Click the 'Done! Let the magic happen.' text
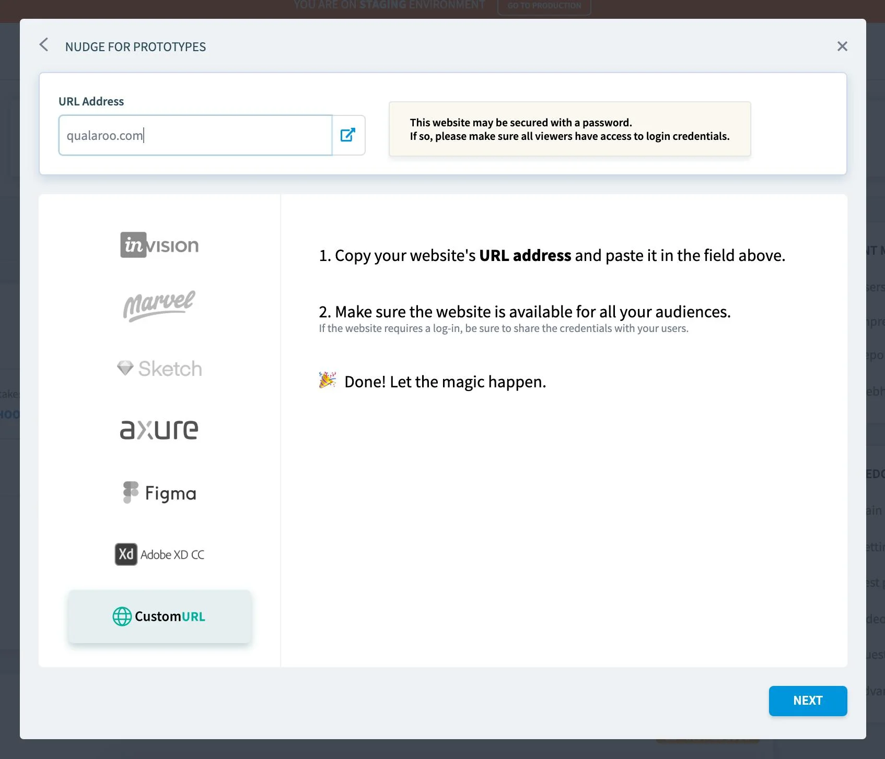This screenshot has height=759, width=885. click(x=445, y=382)
